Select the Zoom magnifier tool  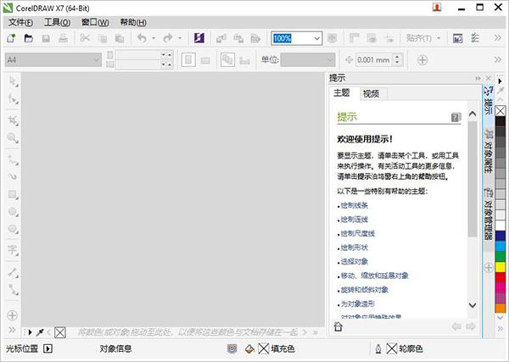pos(13,138)
